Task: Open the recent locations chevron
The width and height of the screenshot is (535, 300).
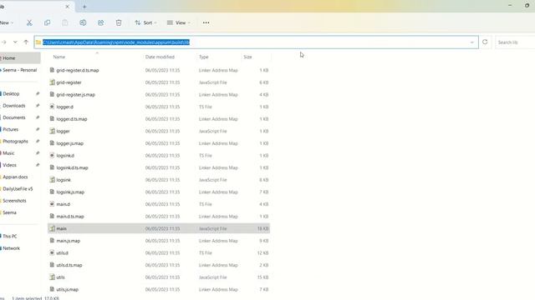Action: tap(15, 42)
